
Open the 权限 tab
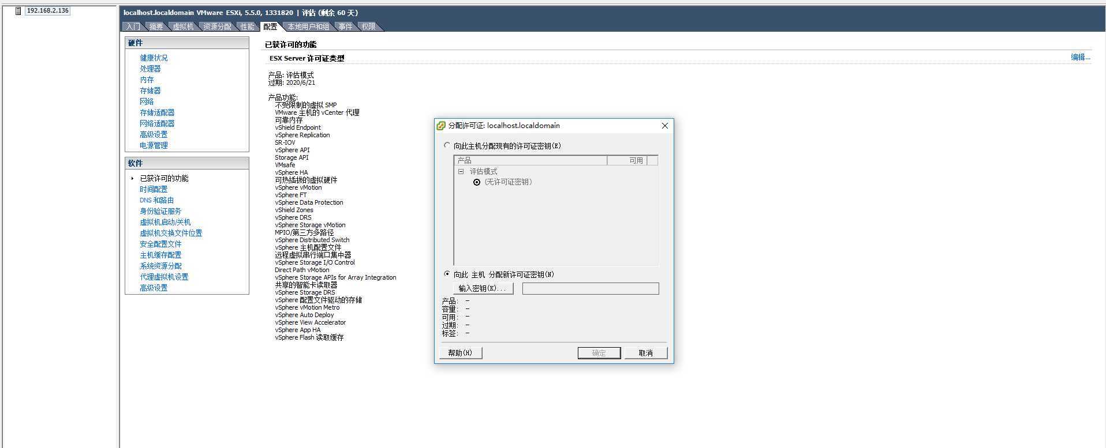click(368, 27)
